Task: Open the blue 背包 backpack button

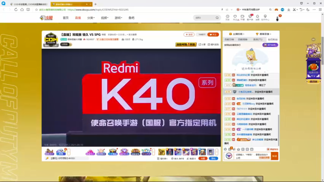Action: coord(213,159)
